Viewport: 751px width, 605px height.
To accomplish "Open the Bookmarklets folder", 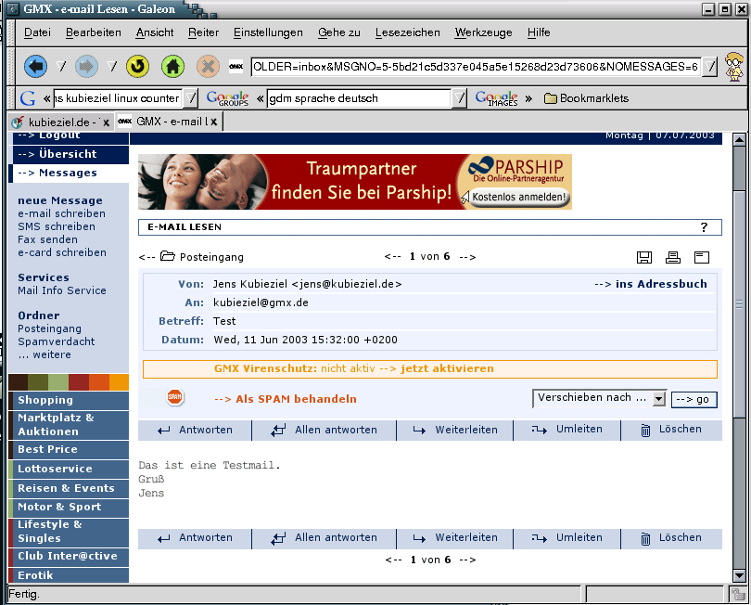I will point(586,98).
